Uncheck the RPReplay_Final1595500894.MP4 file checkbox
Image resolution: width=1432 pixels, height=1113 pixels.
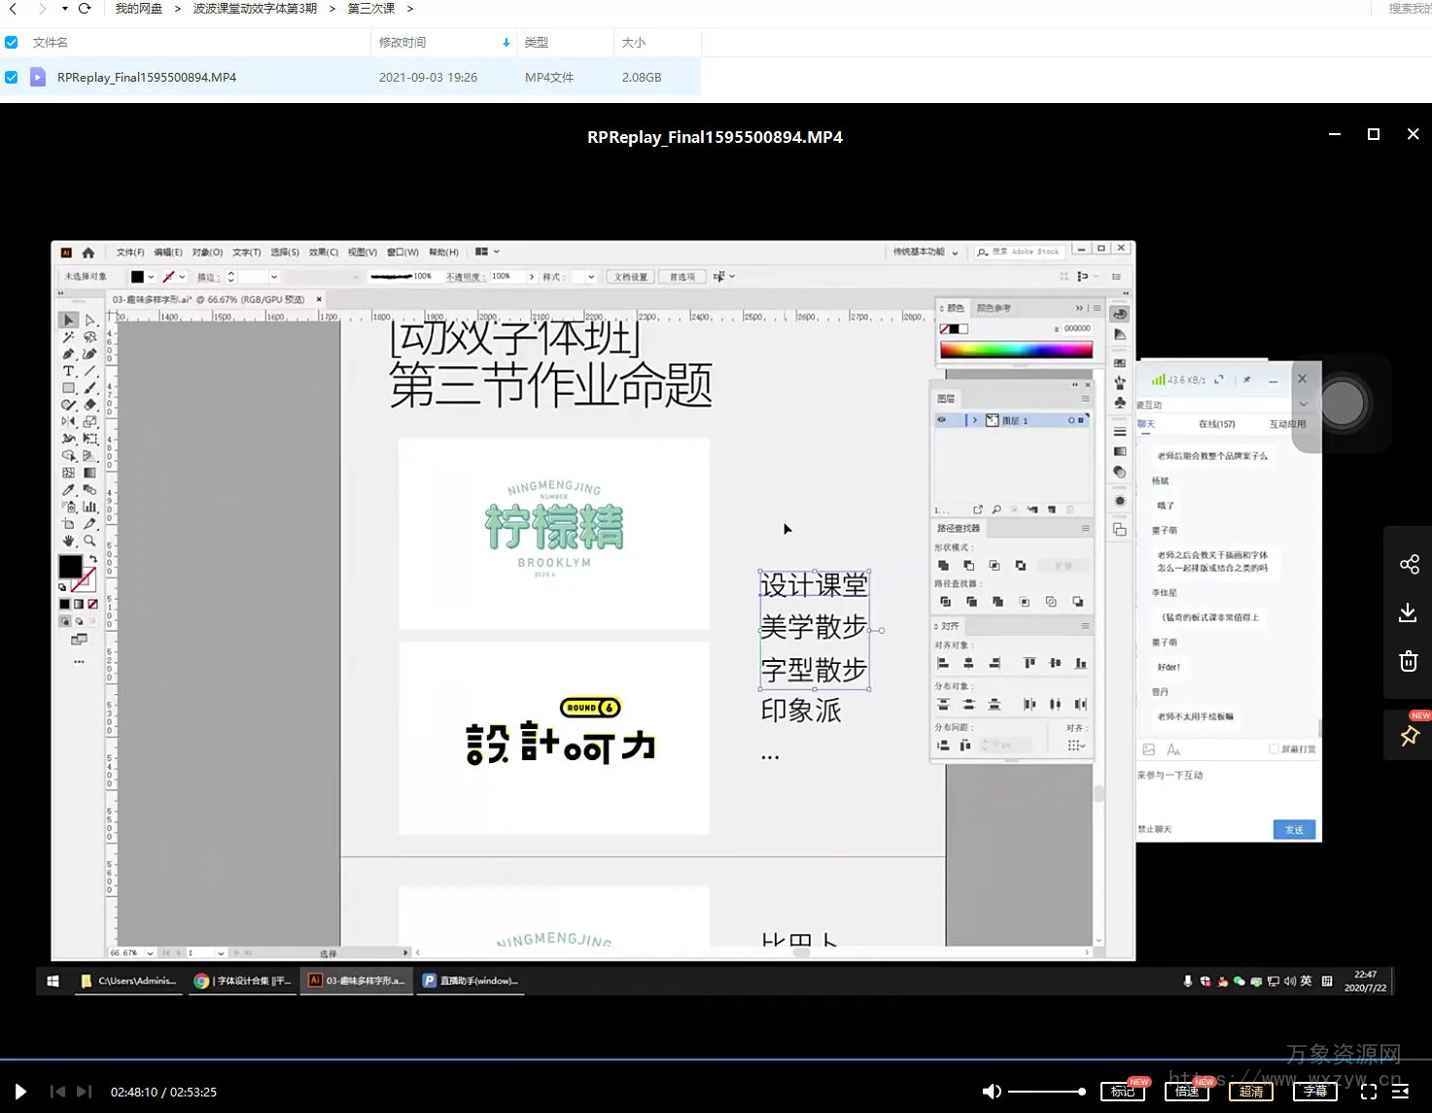(12, 77)
